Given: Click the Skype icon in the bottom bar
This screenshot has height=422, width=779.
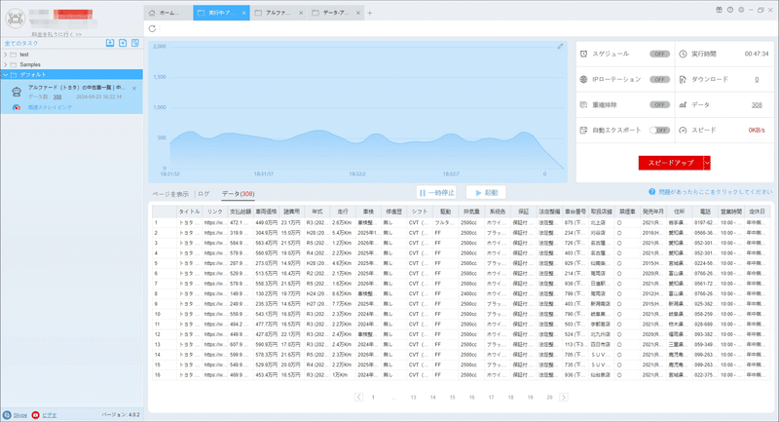Looking at the screenshot, I should tap(7, 415).
